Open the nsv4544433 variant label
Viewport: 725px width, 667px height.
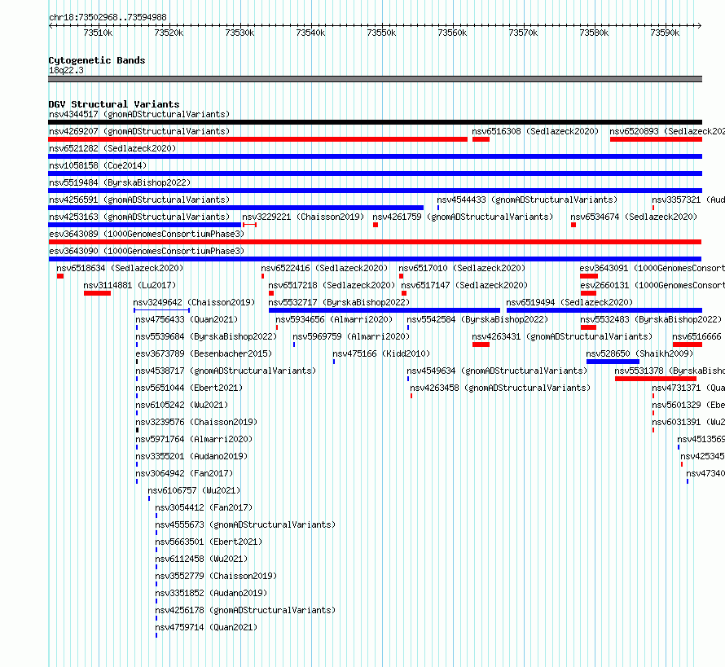(527, 200)
